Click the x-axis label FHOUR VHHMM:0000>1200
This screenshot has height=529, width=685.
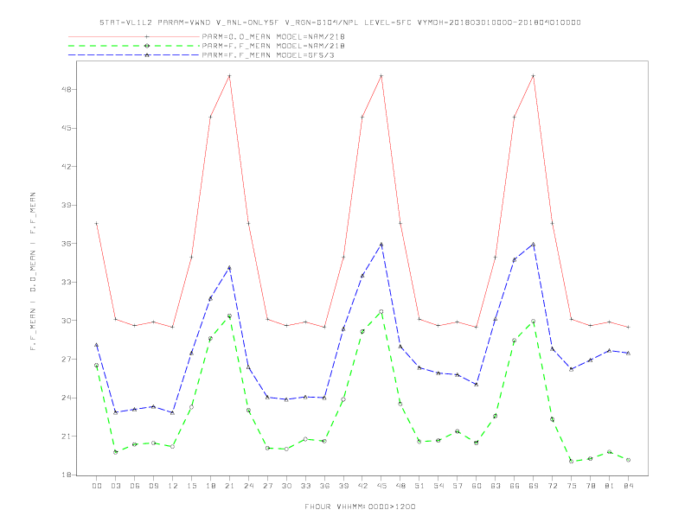[360, 507]
